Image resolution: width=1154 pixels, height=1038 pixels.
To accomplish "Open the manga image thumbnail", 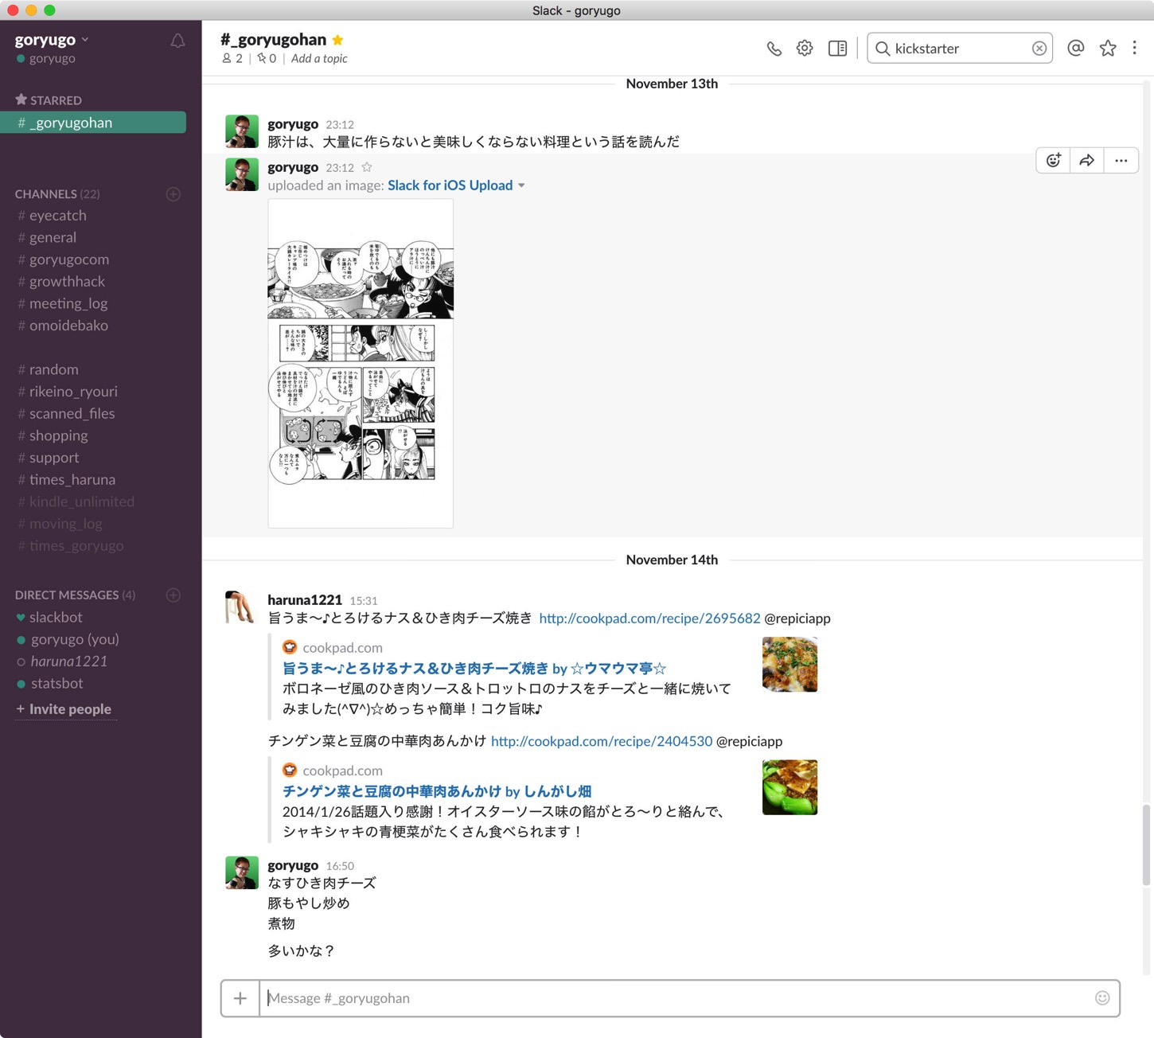I will click(x=361, y=363).
